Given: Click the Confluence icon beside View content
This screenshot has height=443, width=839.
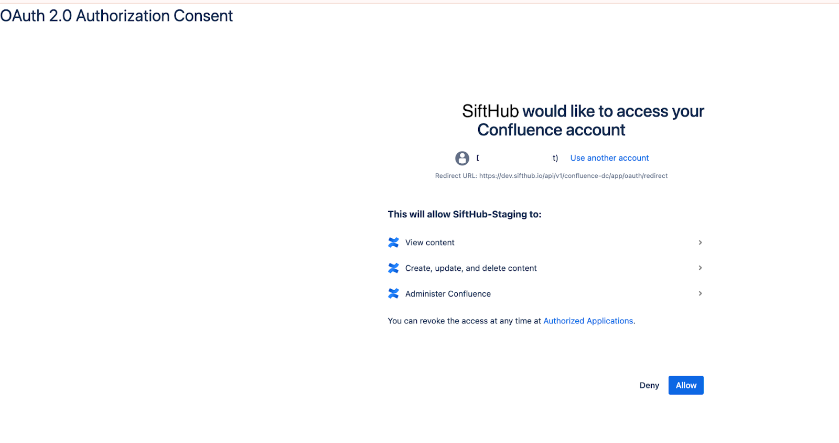Looking at the screenshot, I should pos(393,242).
